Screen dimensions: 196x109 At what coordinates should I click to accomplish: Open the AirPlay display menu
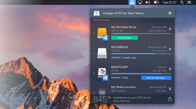point(140,2)
